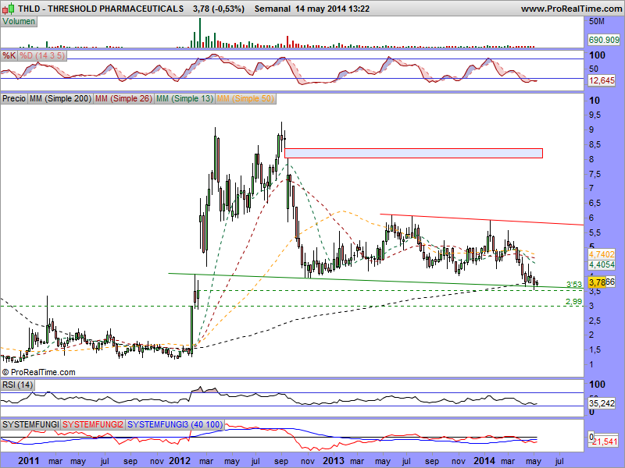The width and height of the screenshot is (625, 468).
Task: Open the Volumen indicator label
Action: pos(19,22)
